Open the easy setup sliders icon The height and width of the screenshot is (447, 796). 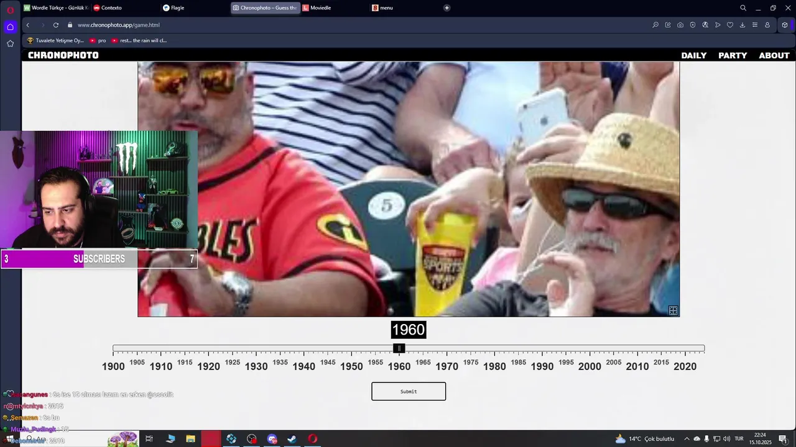[x=755, y=25]
